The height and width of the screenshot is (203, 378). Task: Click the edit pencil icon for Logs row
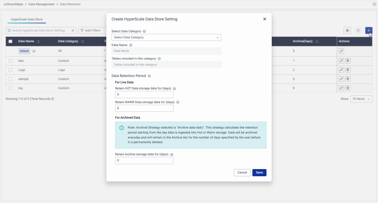tap(341, 70)
